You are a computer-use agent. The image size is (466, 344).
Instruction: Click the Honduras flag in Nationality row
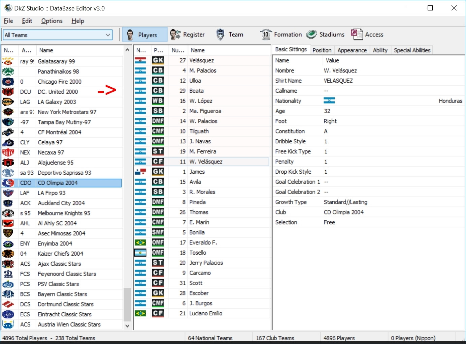point(329,101)
